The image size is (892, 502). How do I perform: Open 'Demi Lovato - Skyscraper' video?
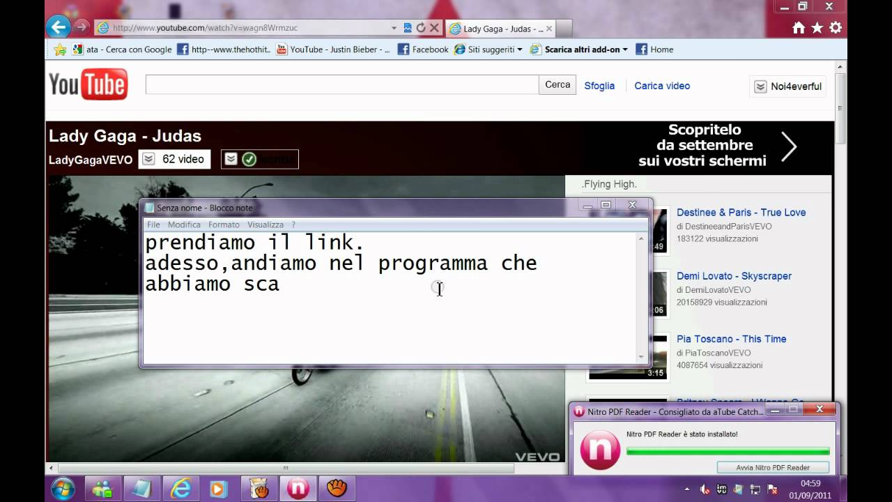[x=734, y=276]
